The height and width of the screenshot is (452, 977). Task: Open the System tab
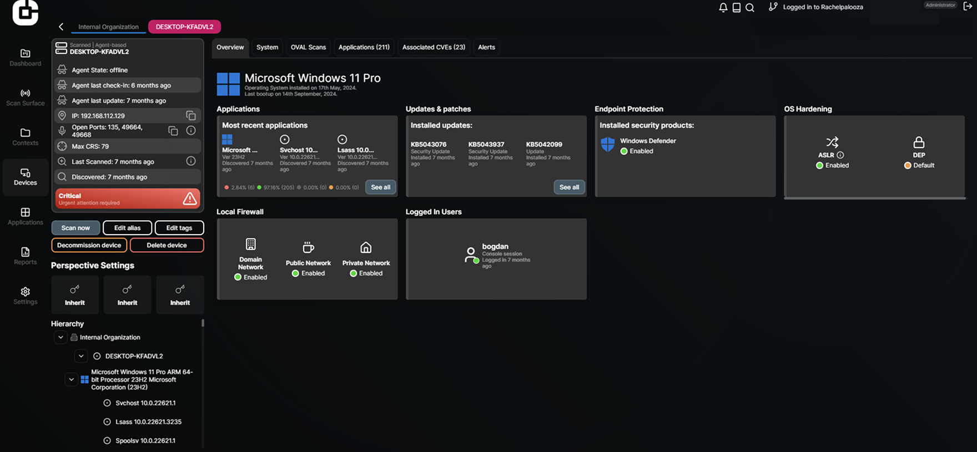[267, 47]
